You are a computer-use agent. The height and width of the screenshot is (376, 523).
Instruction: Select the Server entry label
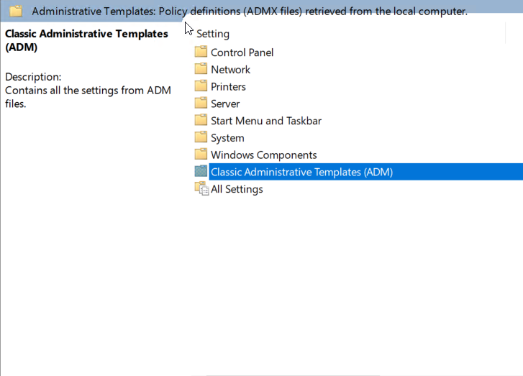pyautogui.click(x=225, y=104)
